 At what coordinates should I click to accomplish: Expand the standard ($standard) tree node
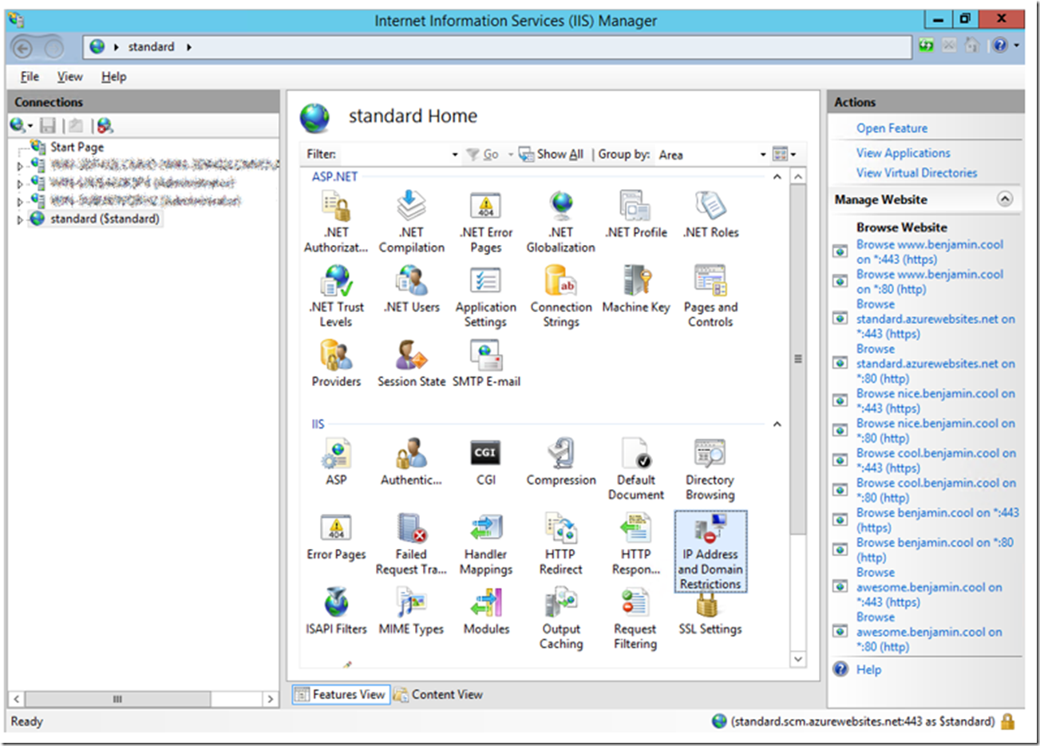pyautogui.click(x=20, y=219)
